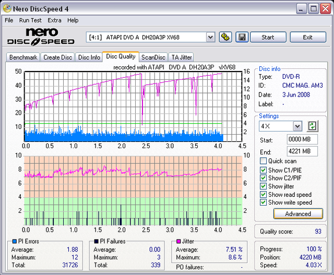Click the disc ID CMC MAG. AM3
Image resolution: width=334 pixels, height=275 pixels.
[303, 86]
